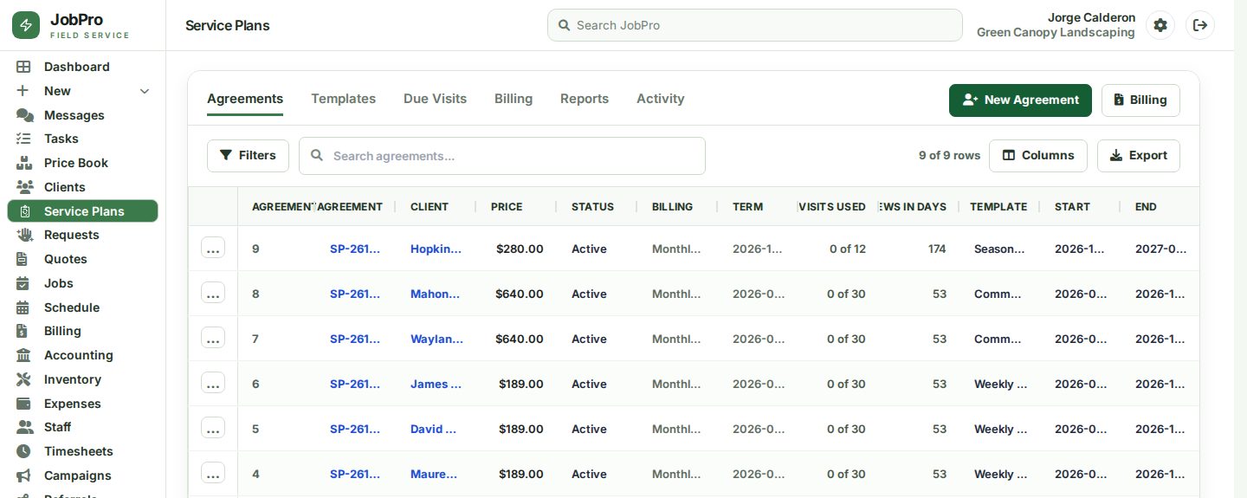1247x498 pixels.
Task: Click the Billing invoice icon in sidebar
Action: [23, 331]
